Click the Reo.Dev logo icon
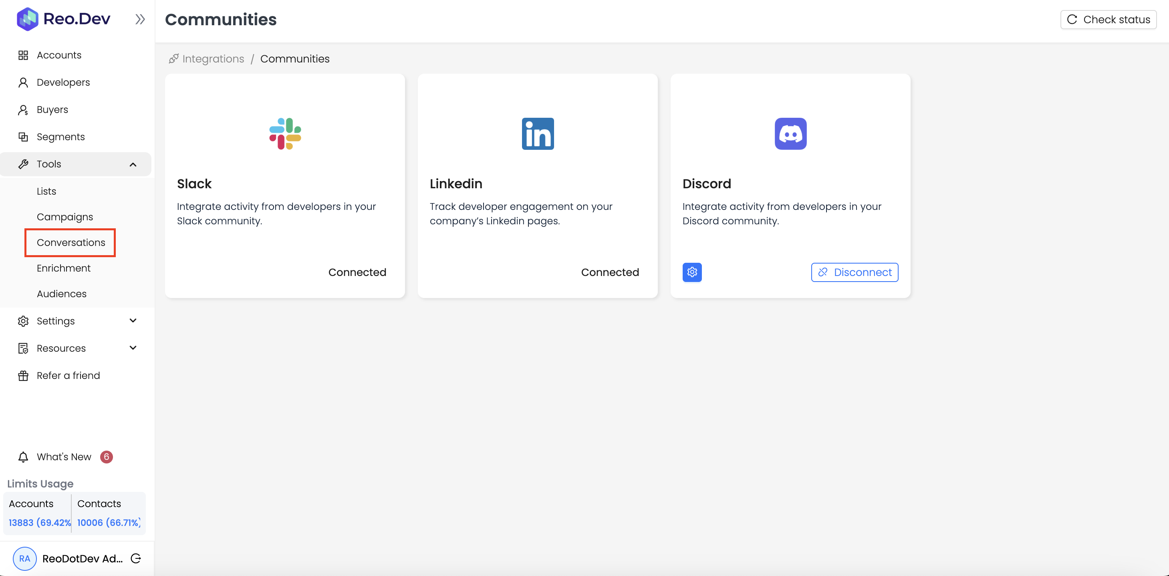Screen dimensions: 1169x576 (27, 19)
